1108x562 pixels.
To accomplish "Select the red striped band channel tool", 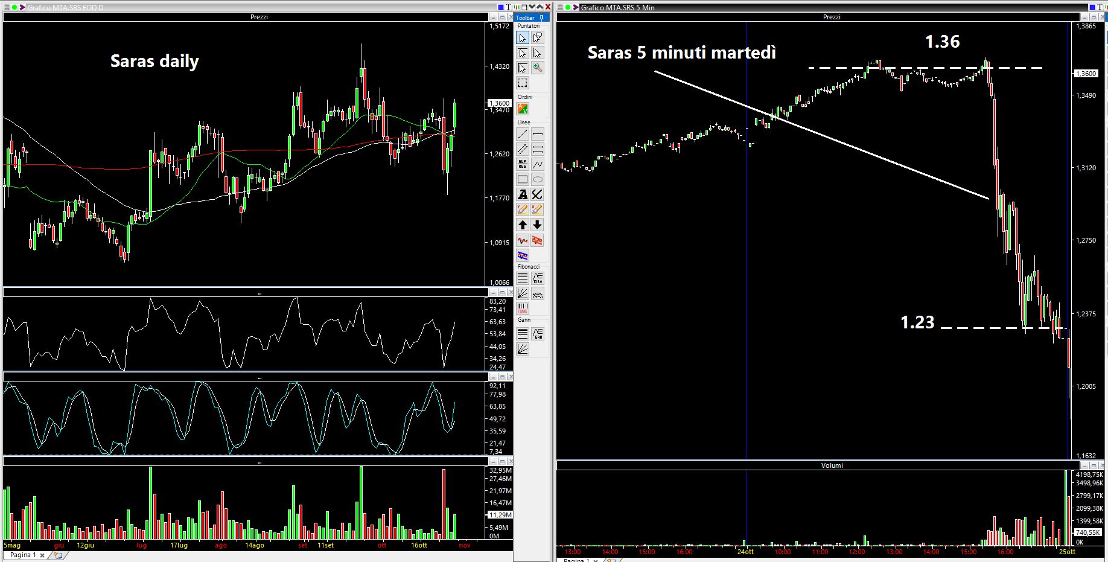I will coord(537,241).
